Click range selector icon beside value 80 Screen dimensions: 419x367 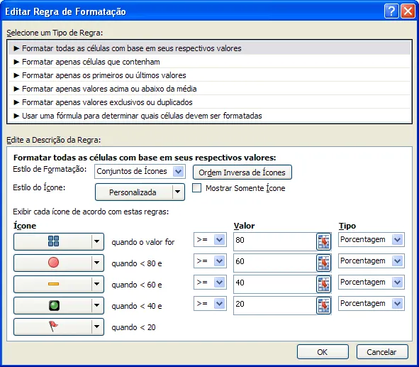[x=323, y=241]
